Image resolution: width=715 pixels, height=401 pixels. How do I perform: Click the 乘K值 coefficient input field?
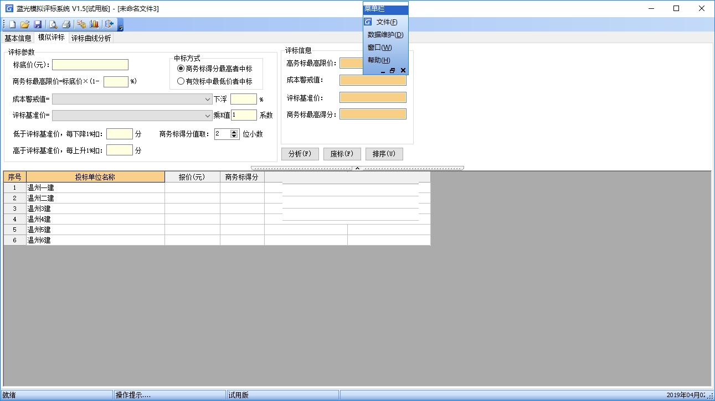coord(244,115)
